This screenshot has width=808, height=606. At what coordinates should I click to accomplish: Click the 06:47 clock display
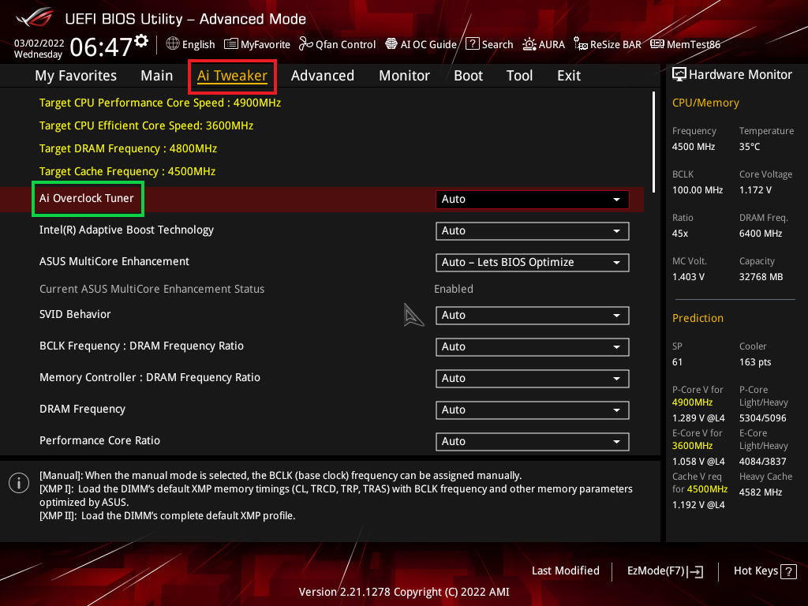(x=102, y=47)
